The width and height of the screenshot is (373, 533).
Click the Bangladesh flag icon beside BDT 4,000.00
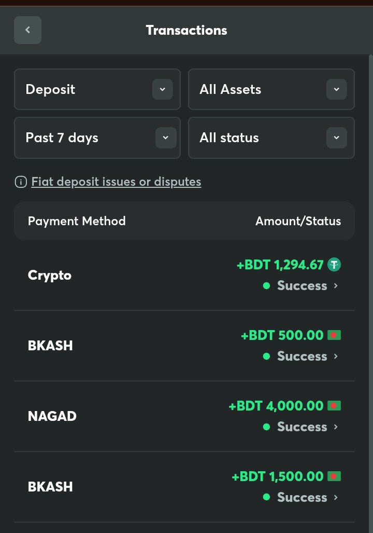(x=334, y=406)
